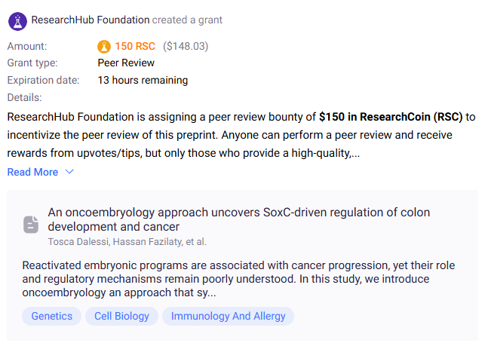Select the Cell Biology topic tag
The image size is (488, 346).
coord(121,317)
